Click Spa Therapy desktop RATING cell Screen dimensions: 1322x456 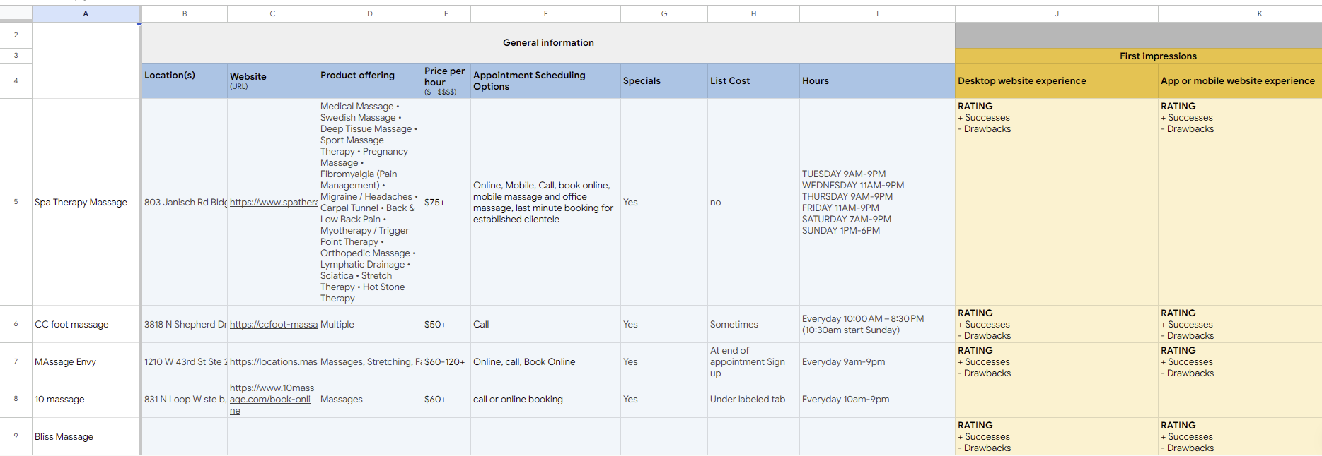(1057, 202)
